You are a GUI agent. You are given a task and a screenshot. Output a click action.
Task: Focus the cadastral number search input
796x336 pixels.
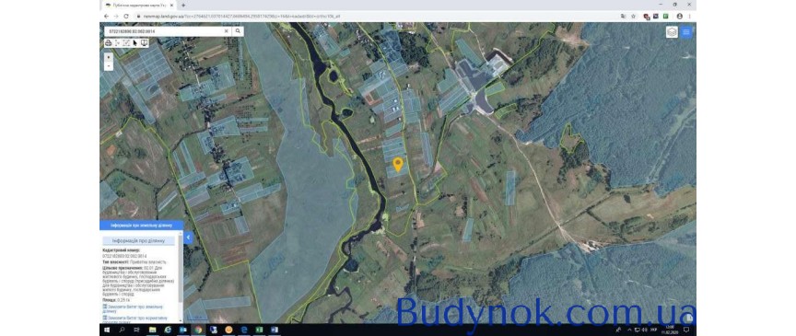click(x=163, y=31)
